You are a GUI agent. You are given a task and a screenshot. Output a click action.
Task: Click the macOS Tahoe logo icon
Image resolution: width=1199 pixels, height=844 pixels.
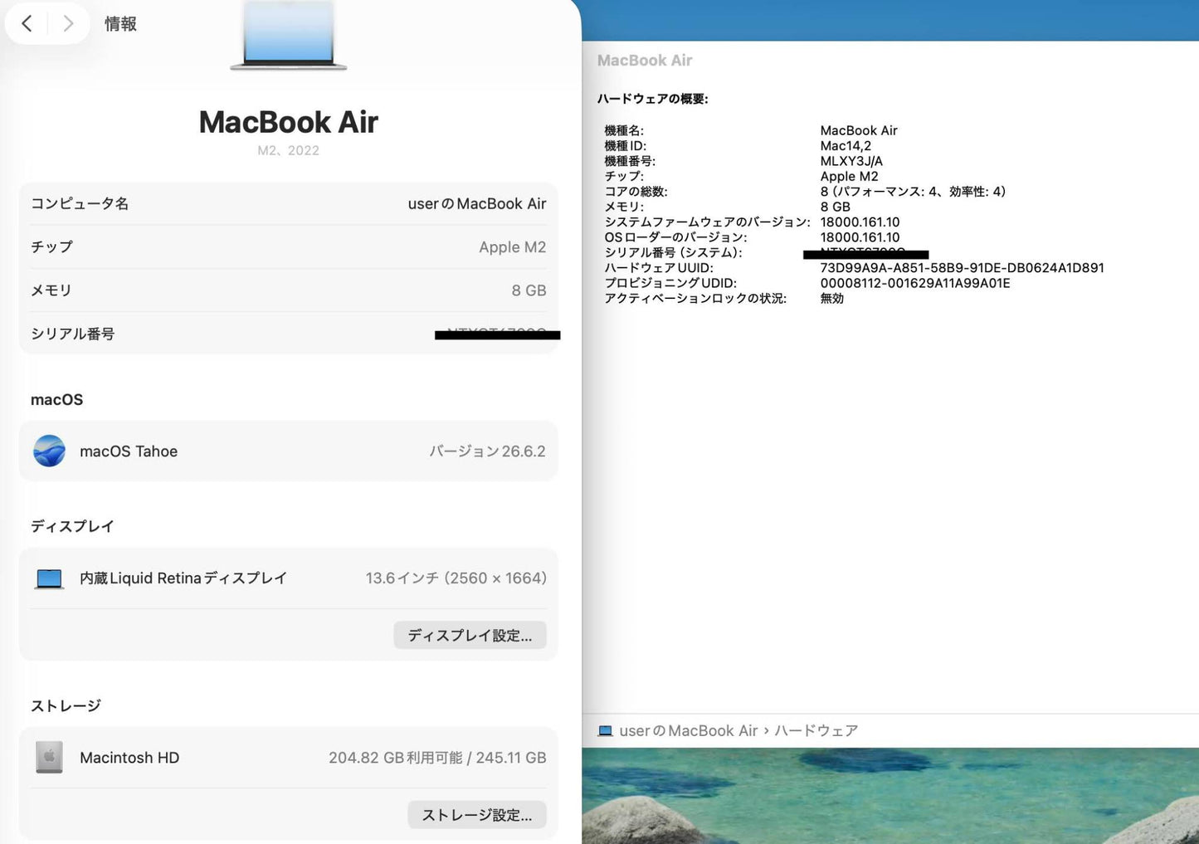49,451
